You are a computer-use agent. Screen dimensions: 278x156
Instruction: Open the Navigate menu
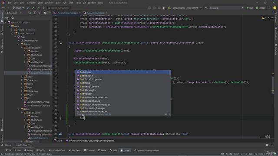pos(31,3)
